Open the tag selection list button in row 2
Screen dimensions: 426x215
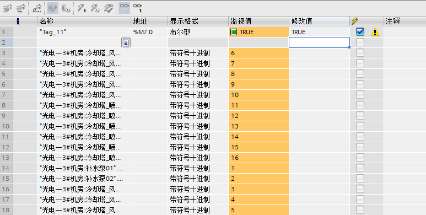pyautogui.click(x=126, y=42)
